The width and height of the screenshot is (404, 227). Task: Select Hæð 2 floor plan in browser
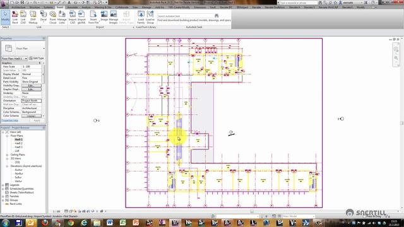18,143
